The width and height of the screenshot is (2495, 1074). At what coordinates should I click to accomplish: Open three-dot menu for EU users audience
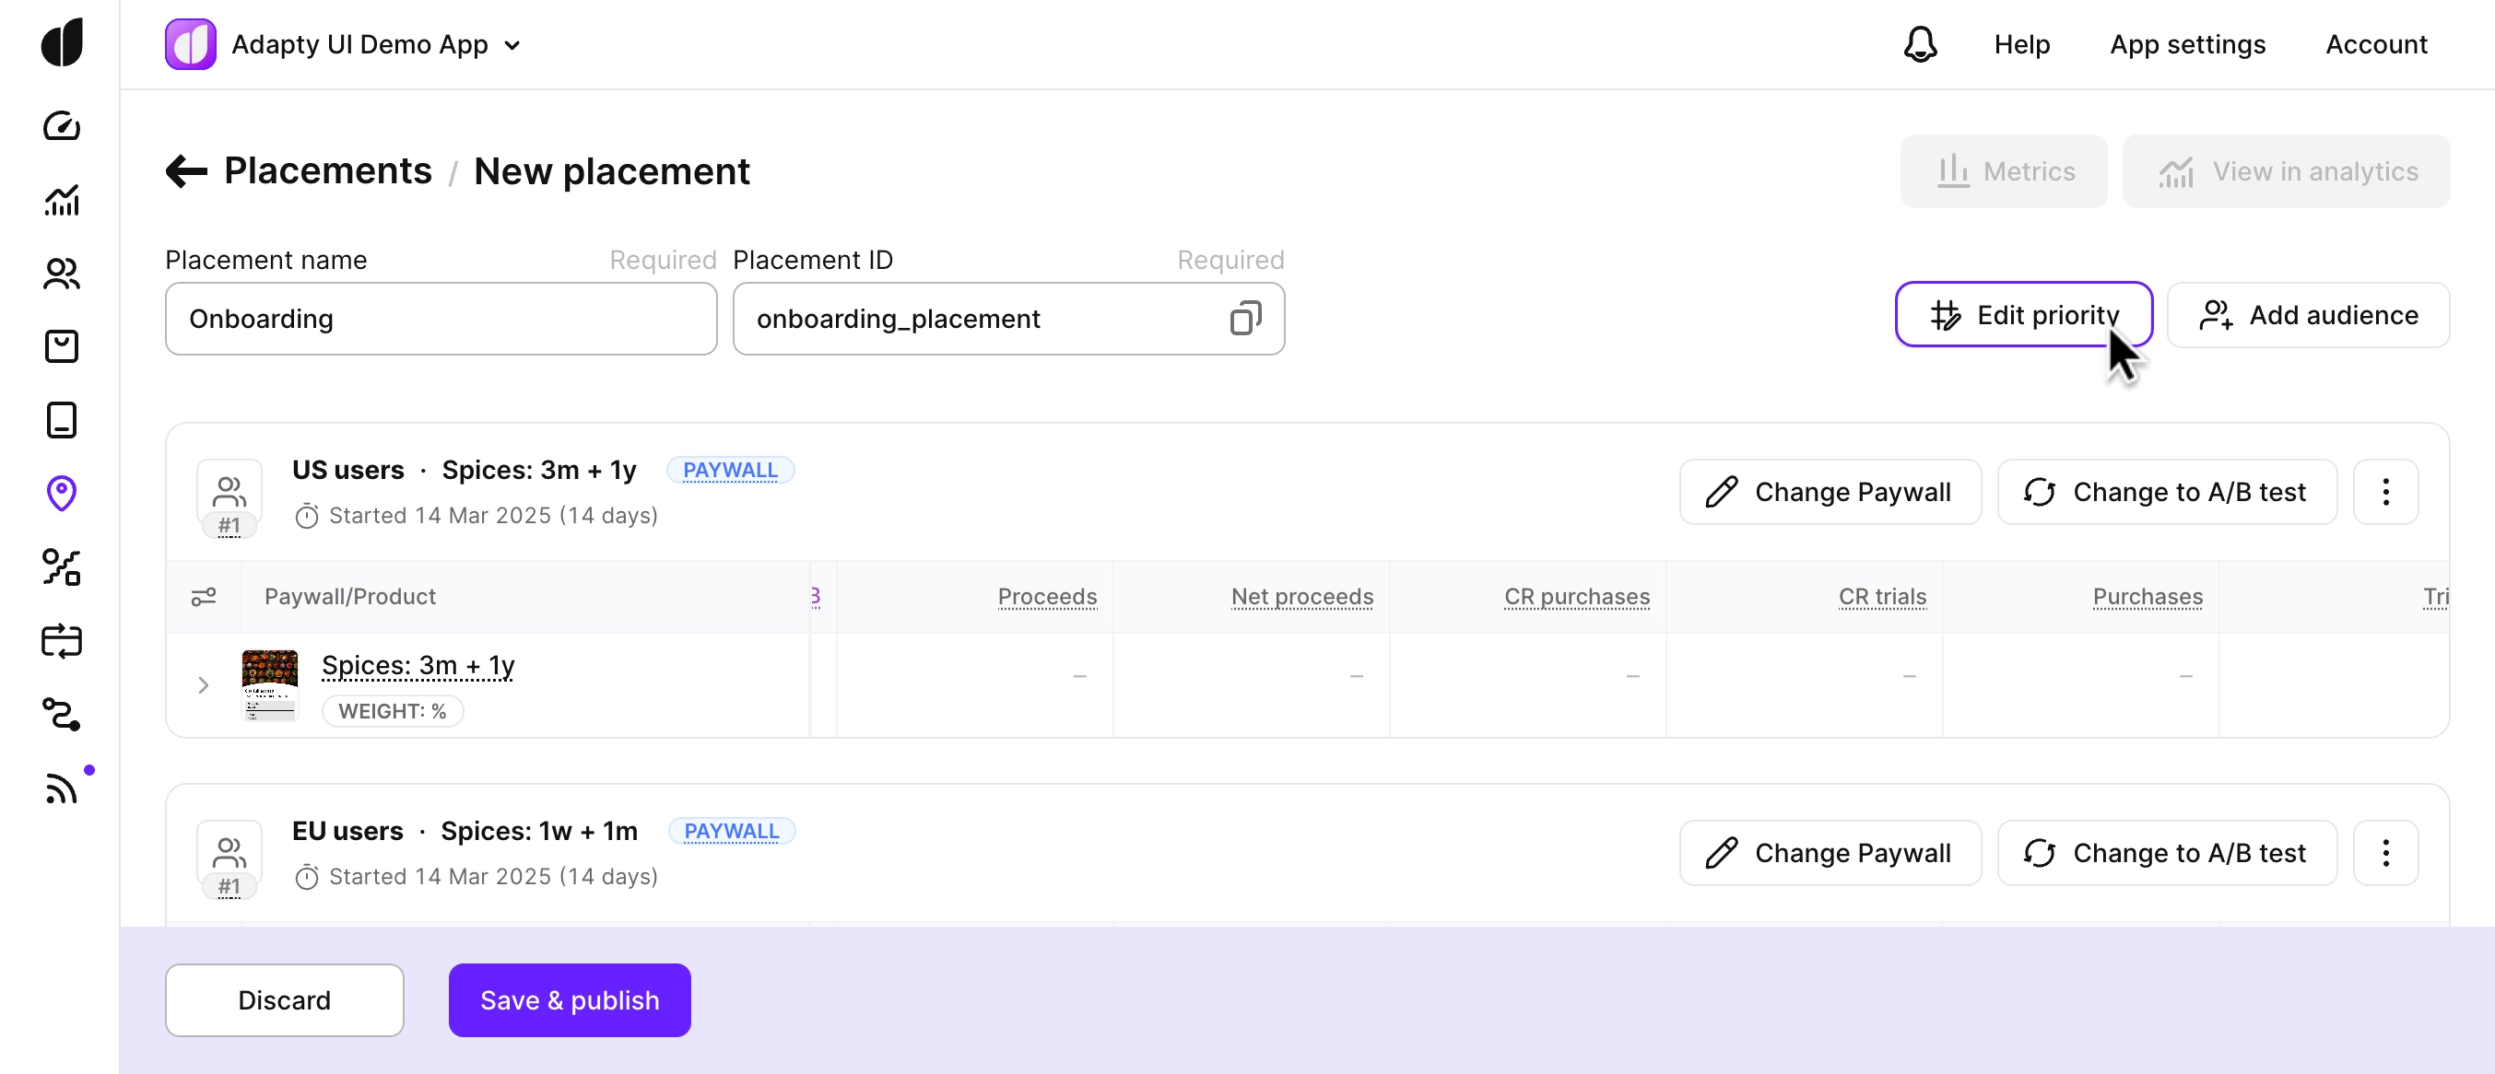[2384, 852]
